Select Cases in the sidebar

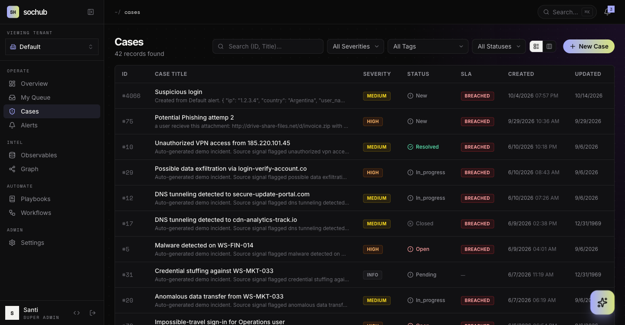coord(52,111)
